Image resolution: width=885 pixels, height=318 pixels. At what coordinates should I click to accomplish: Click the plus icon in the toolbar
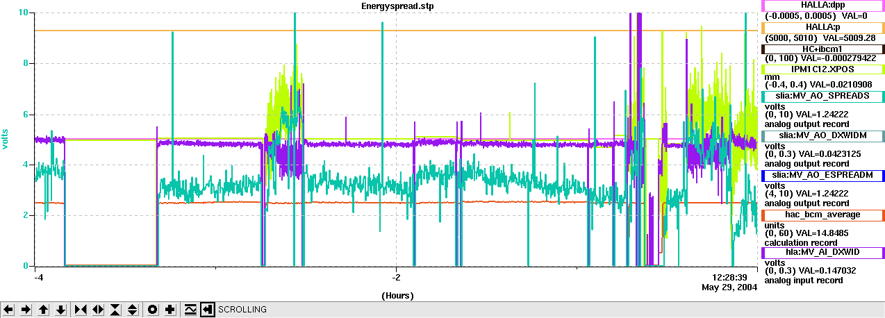tap(170, 310)
